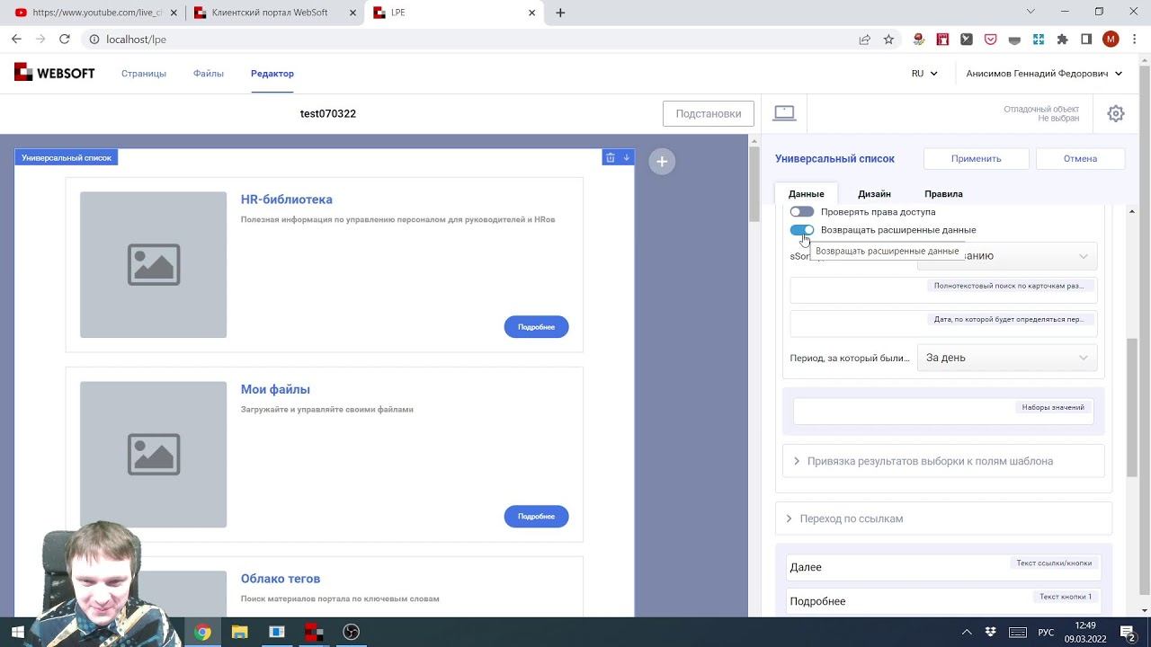Expand Переход по ссылкам section
Image resolution: width=1151 pixels, height=647 pixels.
943,518
